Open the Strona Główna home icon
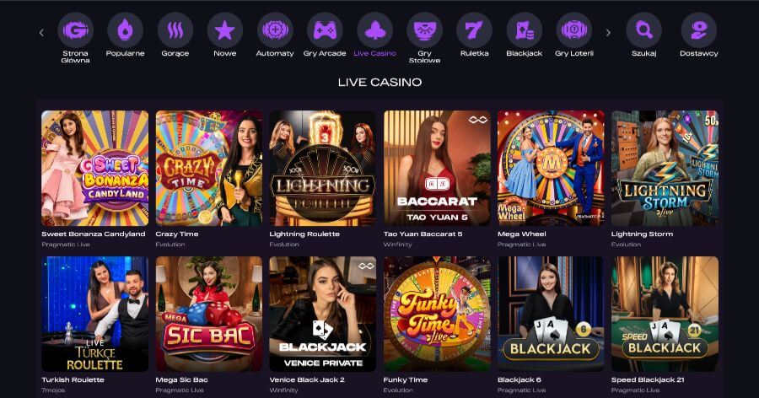Screen dimensions: 759x398 [x=75, y=30]
